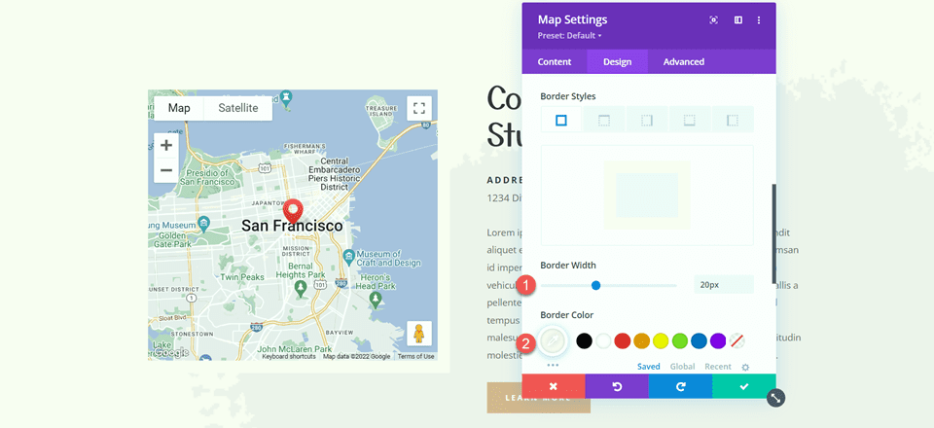
Task: Select the top border style
Action: tap(604, 121)
